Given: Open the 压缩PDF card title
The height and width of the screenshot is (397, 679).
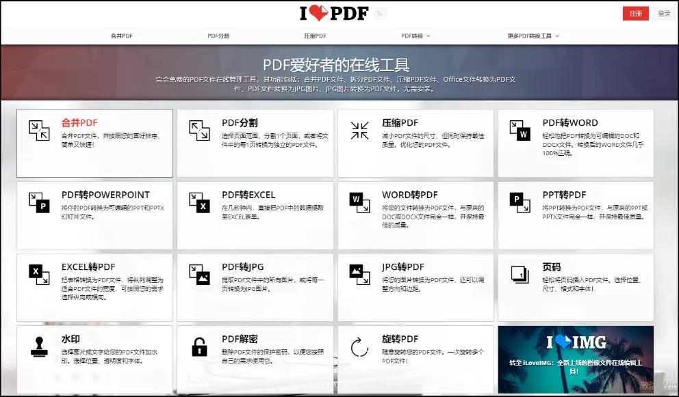Looking at the screenshot, I should pyautogui.click(x=400, y=123).
